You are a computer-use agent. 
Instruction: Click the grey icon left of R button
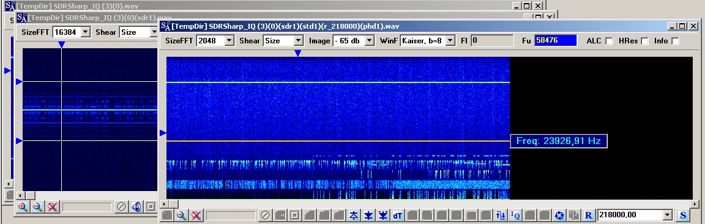pos(573,215)
